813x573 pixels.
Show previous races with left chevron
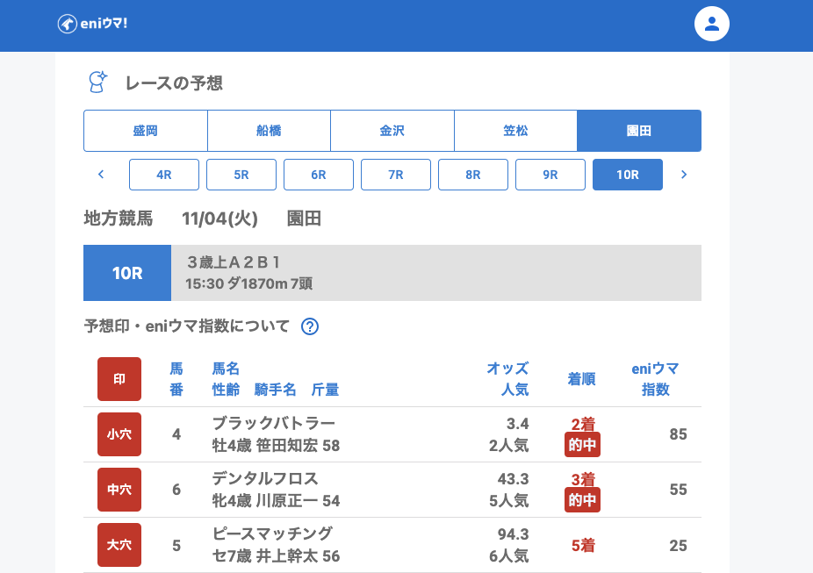[x=101, y=175]
